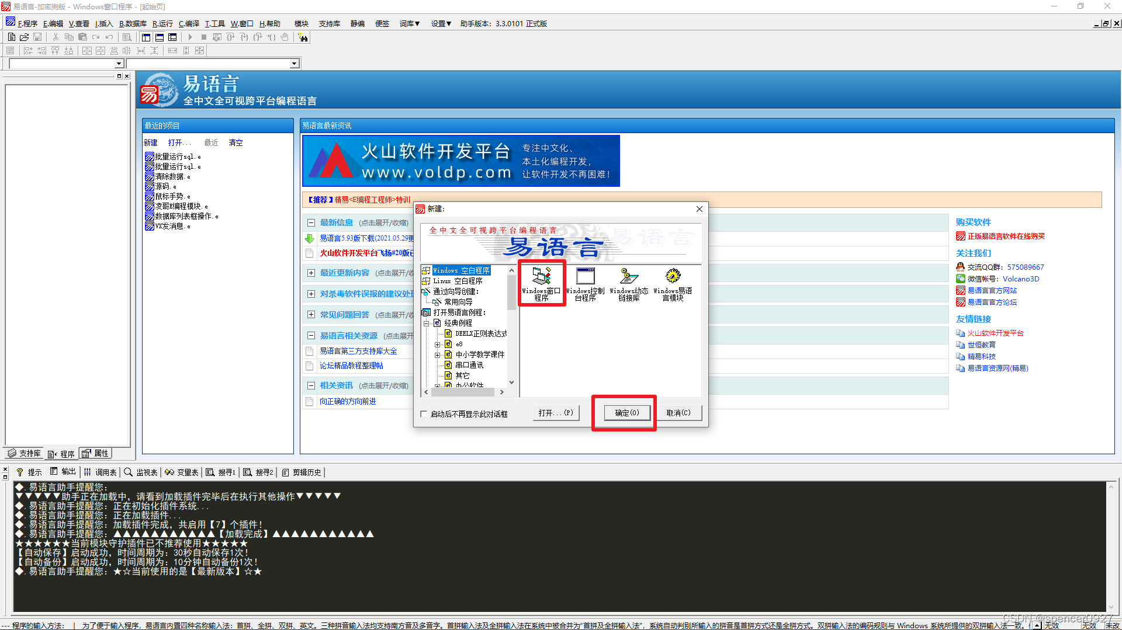Click the tree horizontal scrollbar right arrow
Image resolution: width=1122 pixels, height=630 pixels.
pyautogui.click(x=502, y=392)
